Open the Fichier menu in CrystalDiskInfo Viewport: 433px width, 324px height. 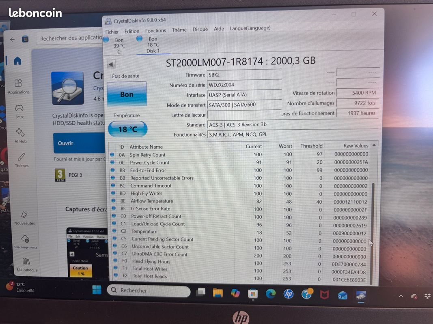(112, 32)
